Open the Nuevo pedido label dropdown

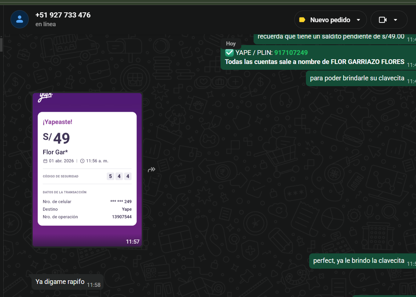pyautogui.click(x=330, y=20)
